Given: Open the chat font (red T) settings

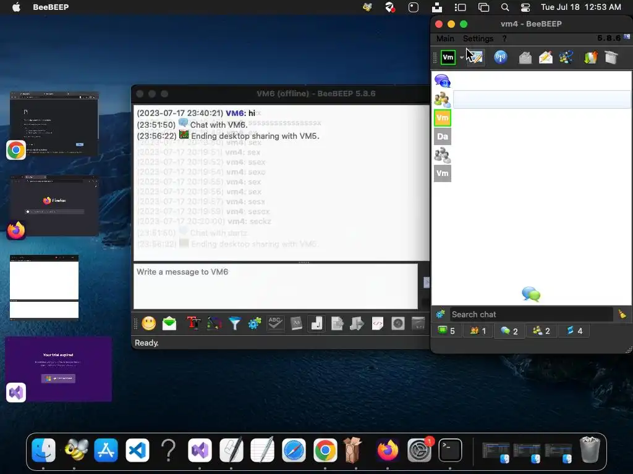Looking at the screenshot, I should point(193,323).
